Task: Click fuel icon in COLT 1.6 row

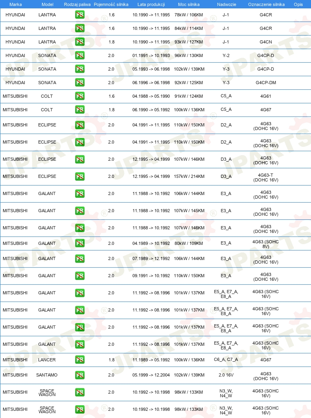Action: pos(80,96)
